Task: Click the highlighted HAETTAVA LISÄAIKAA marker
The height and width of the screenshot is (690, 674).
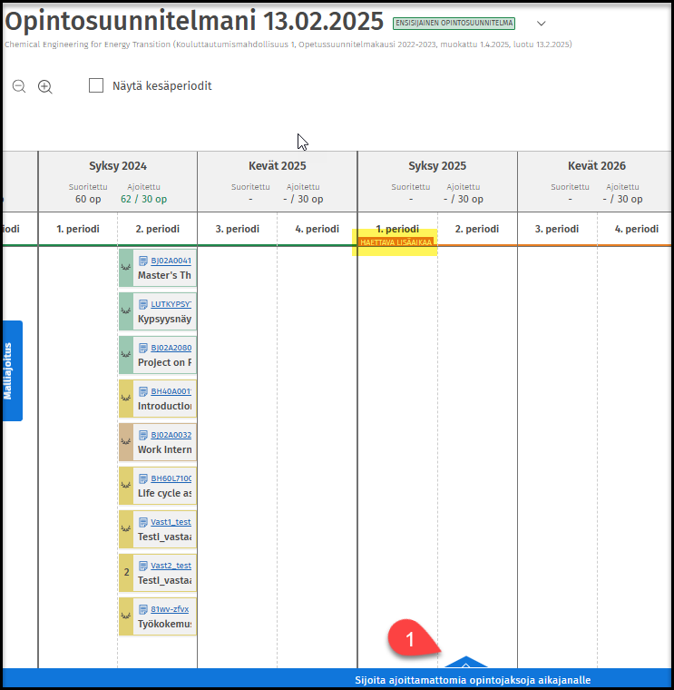Action: (396, 242)
